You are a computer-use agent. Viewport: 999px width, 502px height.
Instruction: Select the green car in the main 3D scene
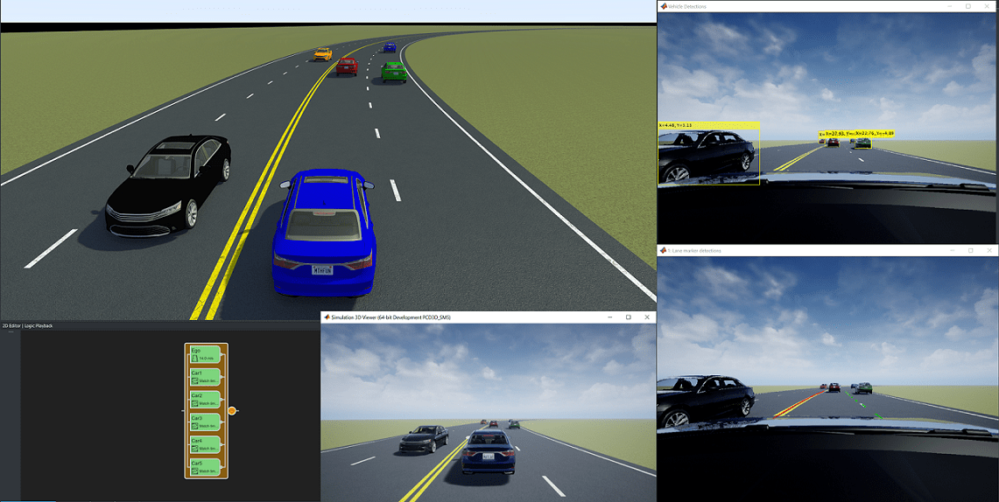point(394,72)
